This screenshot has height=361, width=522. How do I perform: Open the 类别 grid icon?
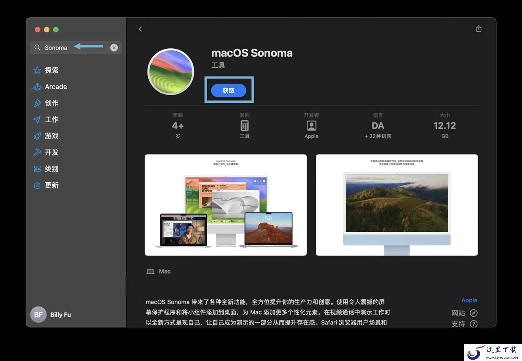(37, 169)
